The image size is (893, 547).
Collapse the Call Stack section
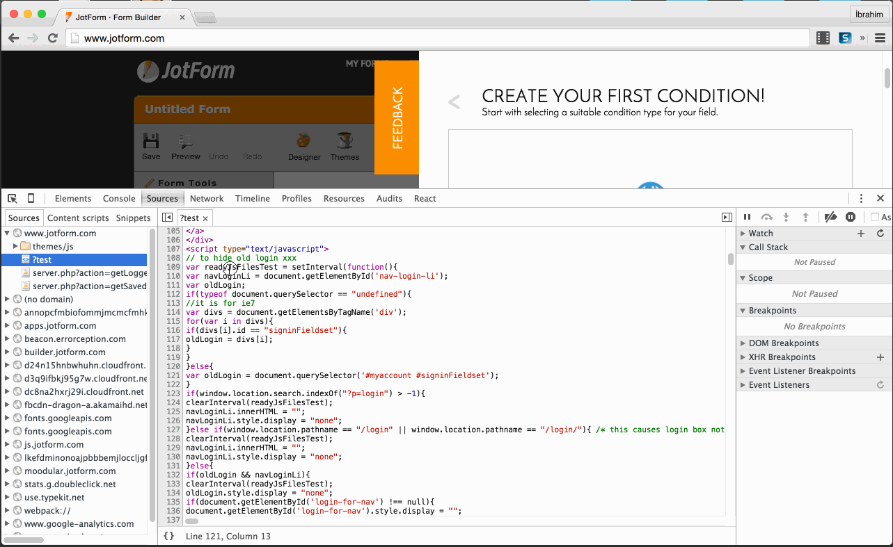pyautogui.click(x=743, y=247)
